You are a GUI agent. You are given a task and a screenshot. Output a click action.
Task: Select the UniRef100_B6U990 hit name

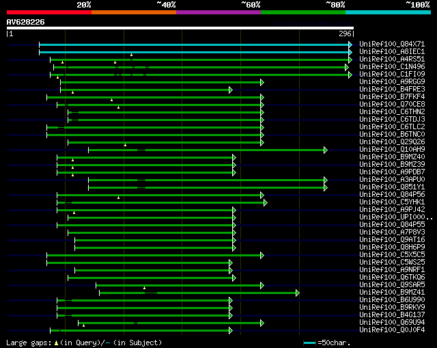[x=392, y=300]
